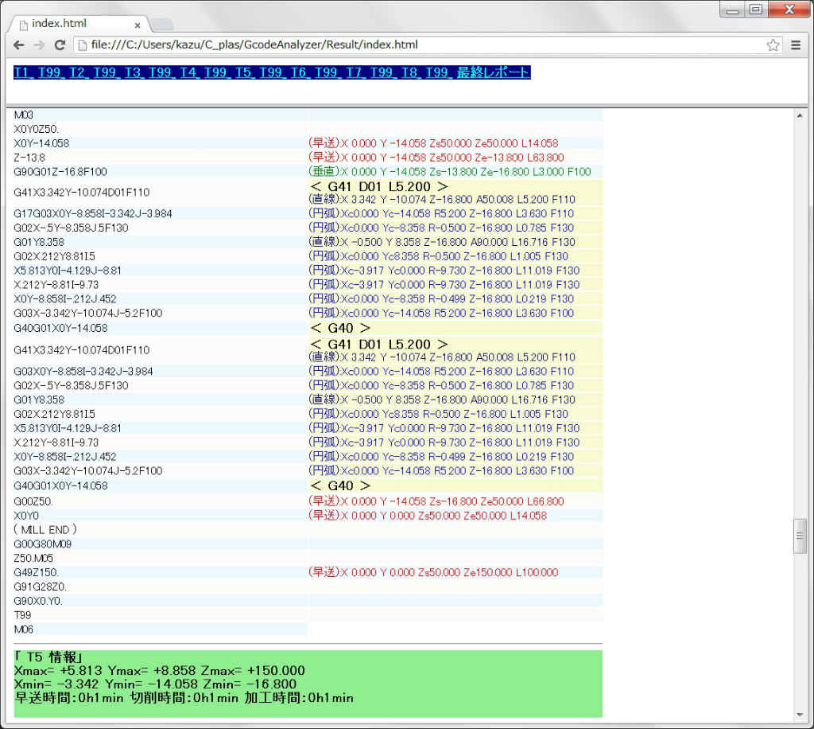
Task: Open the T8_ link
Action: [411, 72]
